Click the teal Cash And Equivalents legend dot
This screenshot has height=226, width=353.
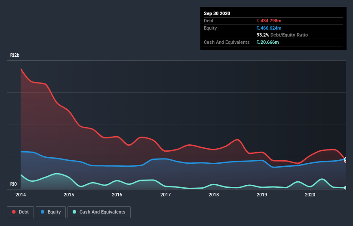tap(74, 212)
